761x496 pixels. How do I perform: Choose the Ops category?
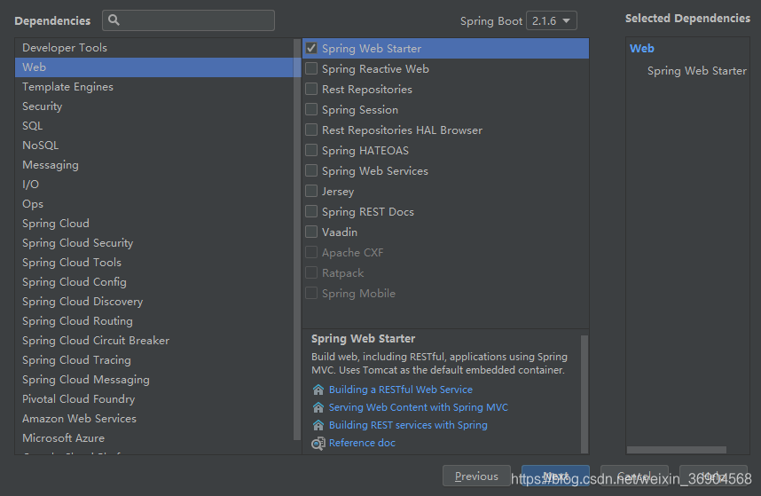tap(154, 204)
